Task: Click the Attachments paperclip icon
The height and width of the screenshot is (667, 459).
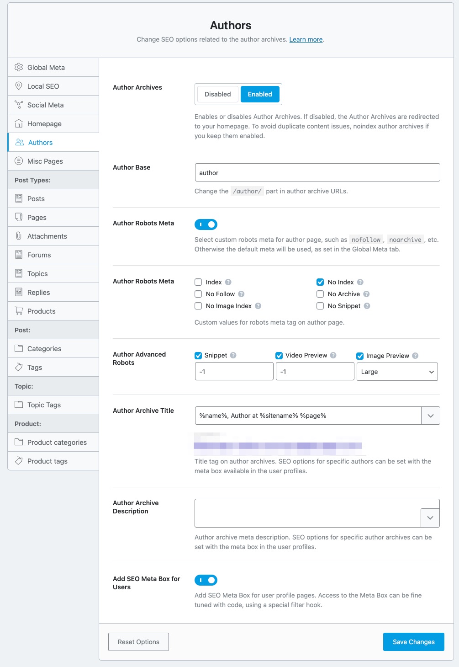Action: coord(19,236)
